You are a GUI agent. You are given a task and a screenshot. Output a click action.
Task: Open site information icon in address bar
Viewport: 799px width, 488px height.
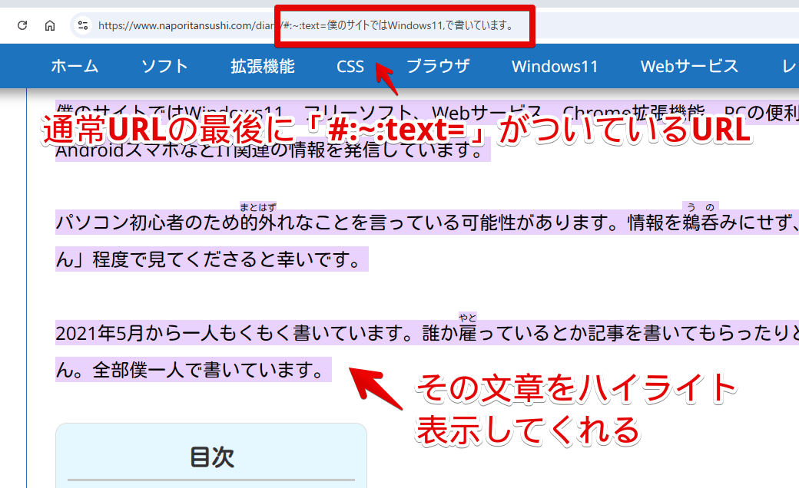(82, 25)
